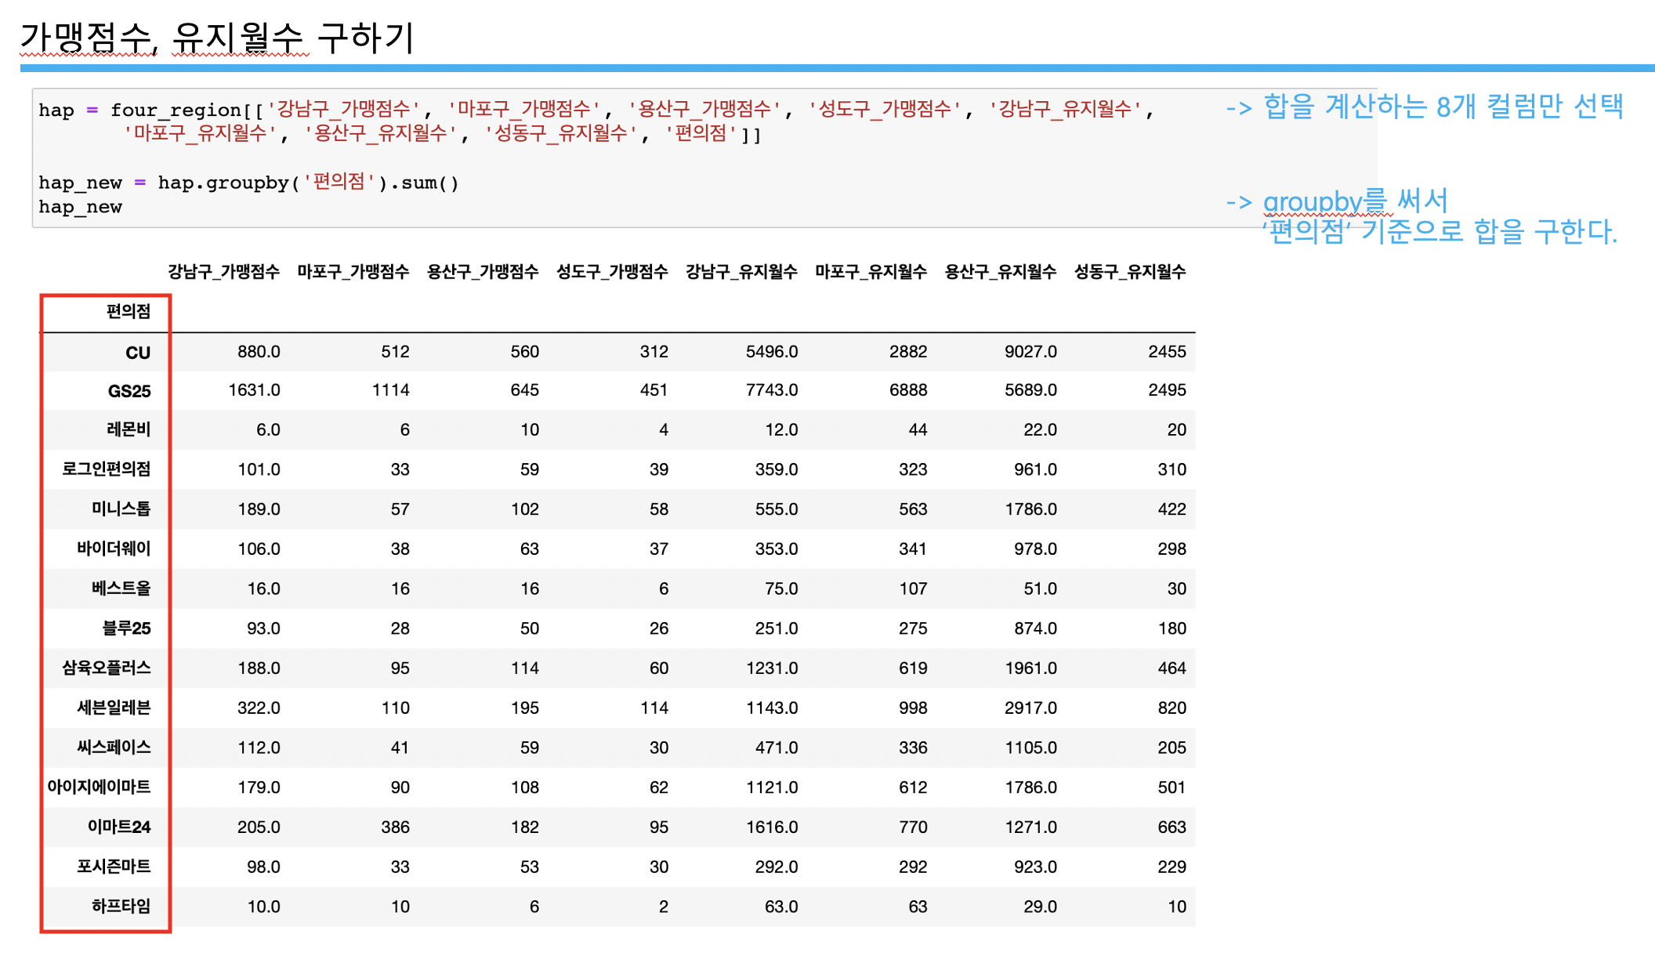Select the 세븐일레븐 row label
Image resolution: width=1655 pixels, height=956 pixels.
point(113,708)
